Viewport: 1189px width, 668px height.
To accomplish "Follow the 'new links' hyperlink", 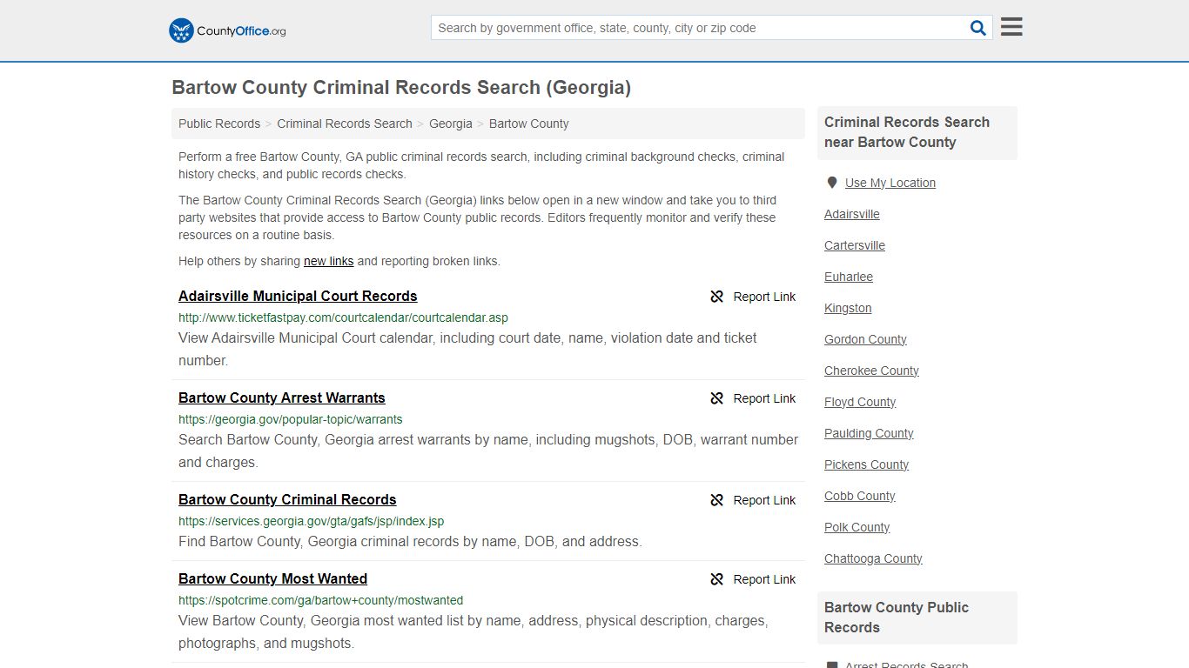I will click(329, 261).
